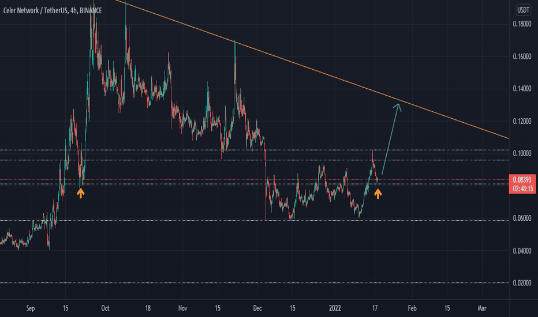Screen dimensions: 538x317
Task: Click the countdown timer 02:48:15
Action: tap(523, 188)
